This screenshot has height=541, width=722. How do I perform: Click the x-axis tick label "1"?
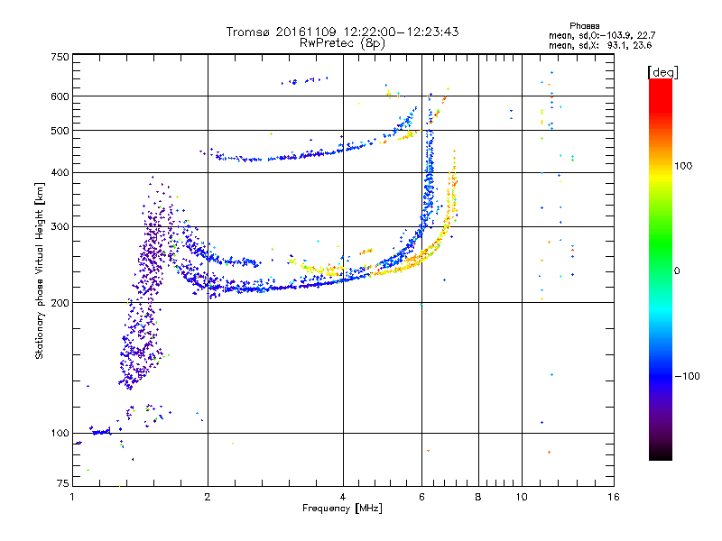[72, 497]
